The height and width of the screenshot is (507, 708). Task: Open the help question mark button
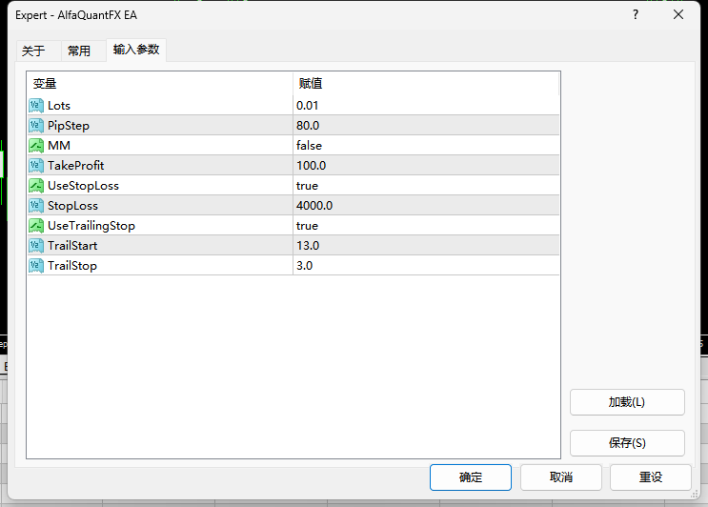coord(636,15)
